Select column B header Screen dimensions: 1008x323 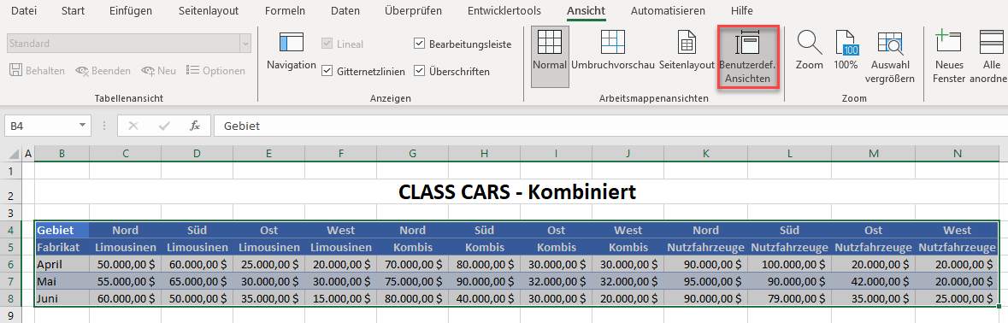coord(62,154)
